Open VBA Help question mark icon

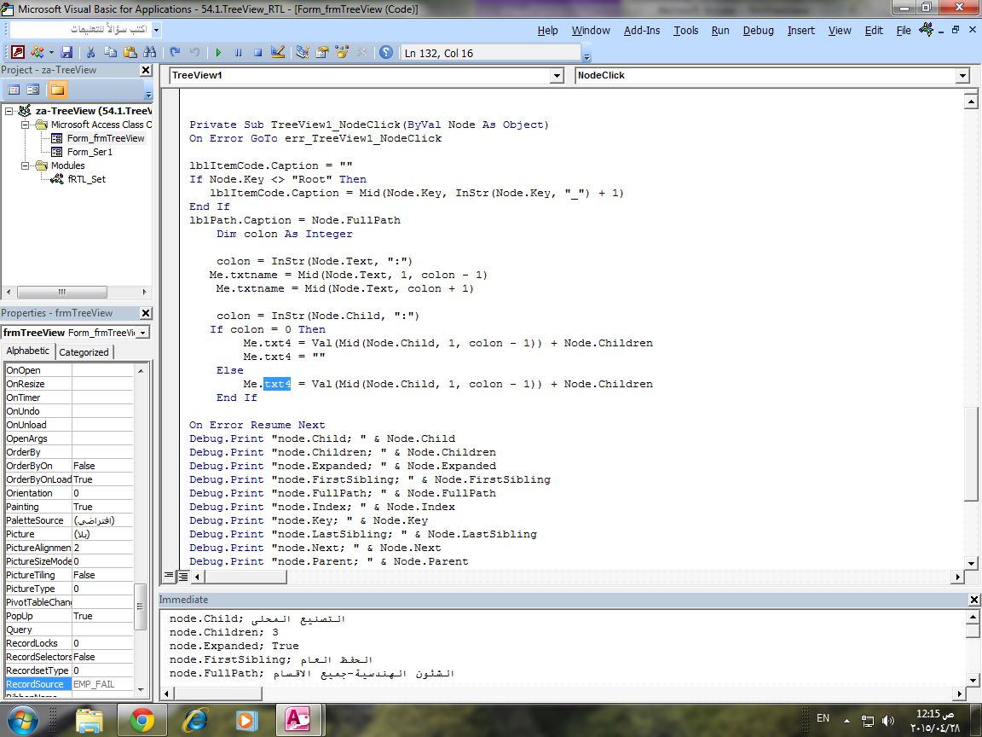386,52
